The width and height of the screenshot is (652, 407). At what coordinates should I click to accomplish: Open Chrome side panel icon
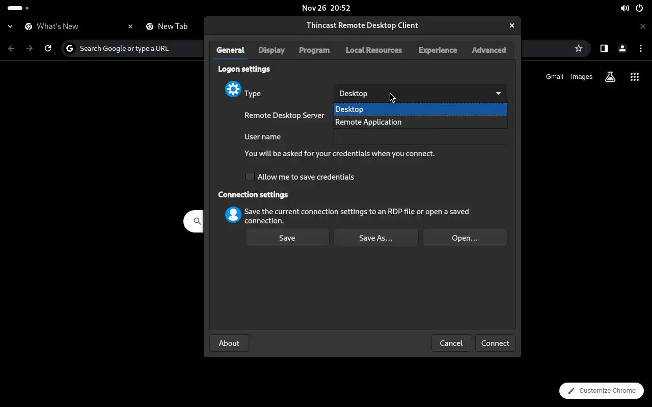click(604, 48)
